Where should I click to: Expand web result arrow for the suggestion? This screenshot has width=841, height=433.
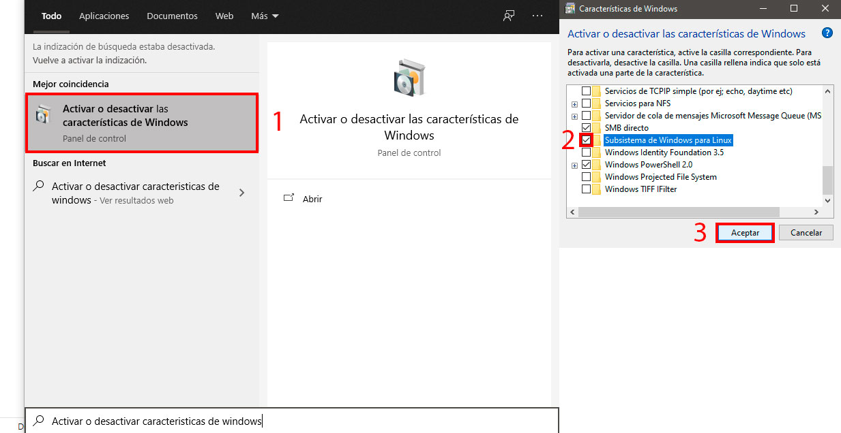(241, 193)
